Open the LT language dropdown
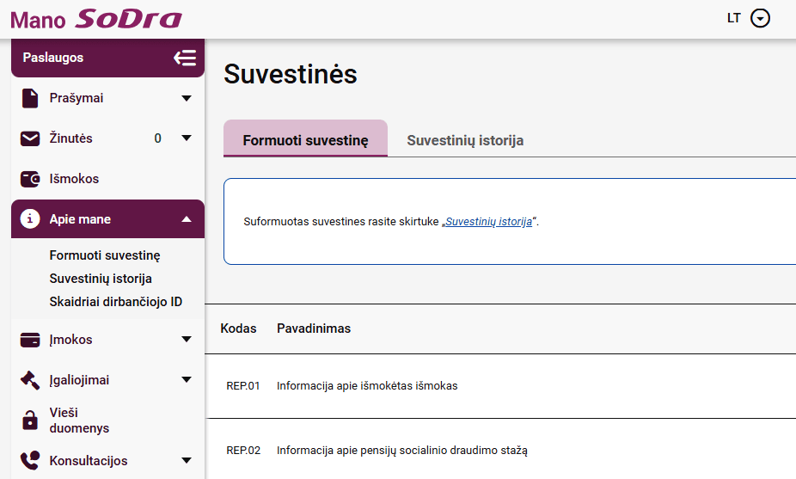The width and height of the screenshot is (796, 479). (760, 18)
